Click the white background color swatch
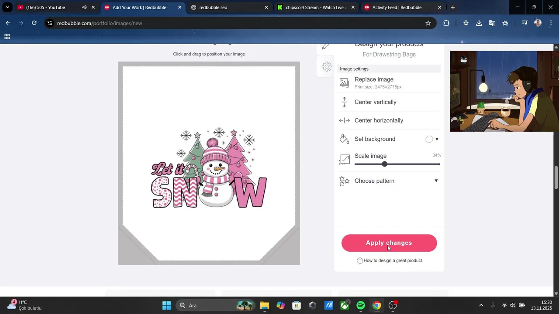 coord(429,139)
